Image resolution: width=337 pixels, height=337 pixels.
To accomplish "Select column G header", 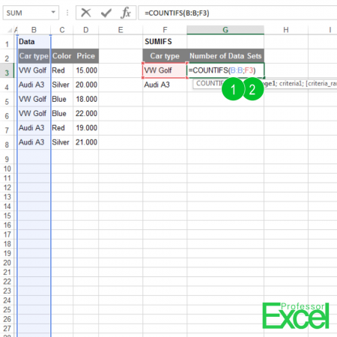I will tap(225, 30).
